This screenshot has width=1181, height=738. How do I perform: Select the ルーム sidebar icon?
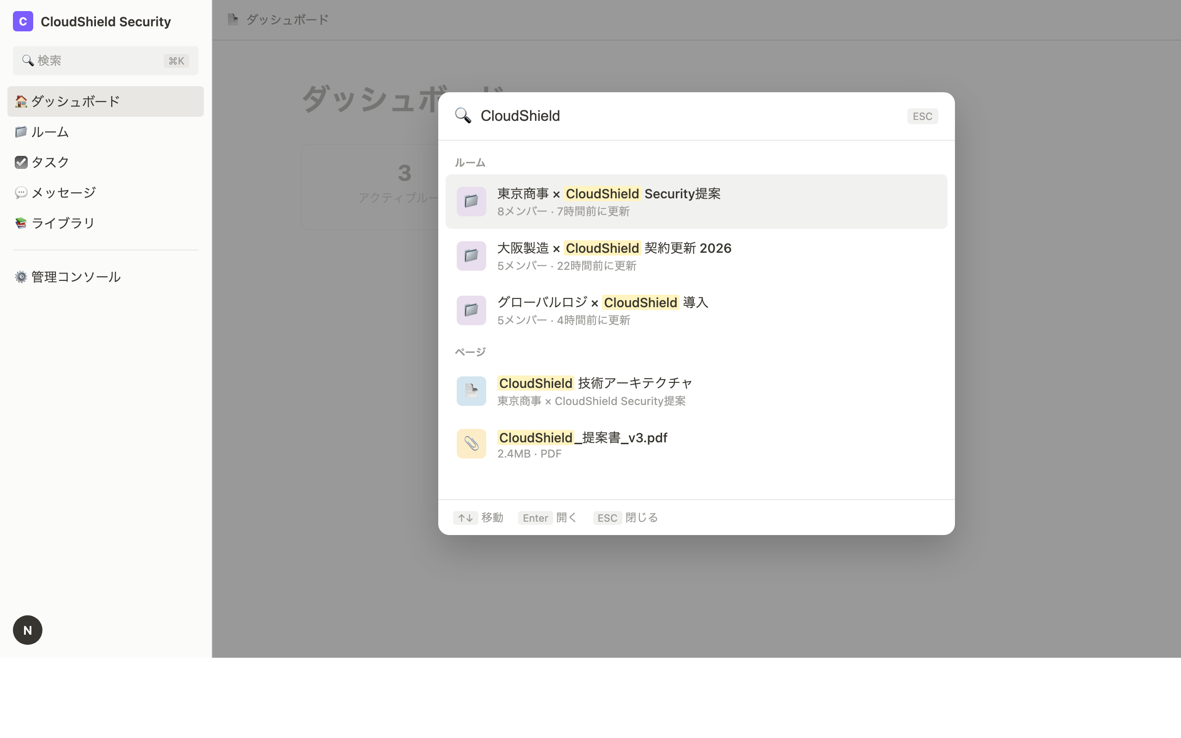[x=21, y=132]
